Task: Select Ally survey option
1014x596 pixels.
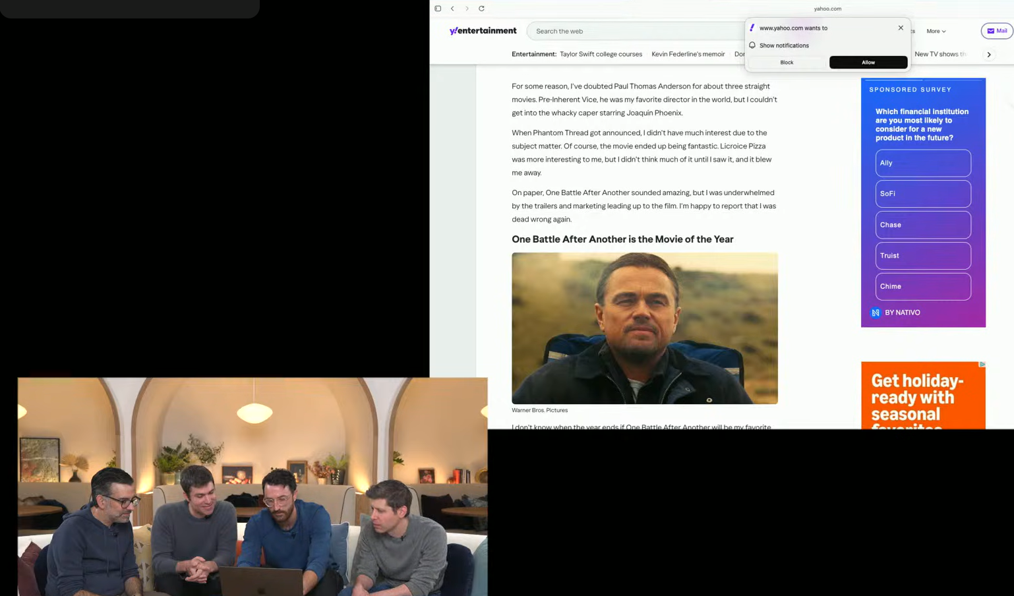Action: [x=922, y=163]
